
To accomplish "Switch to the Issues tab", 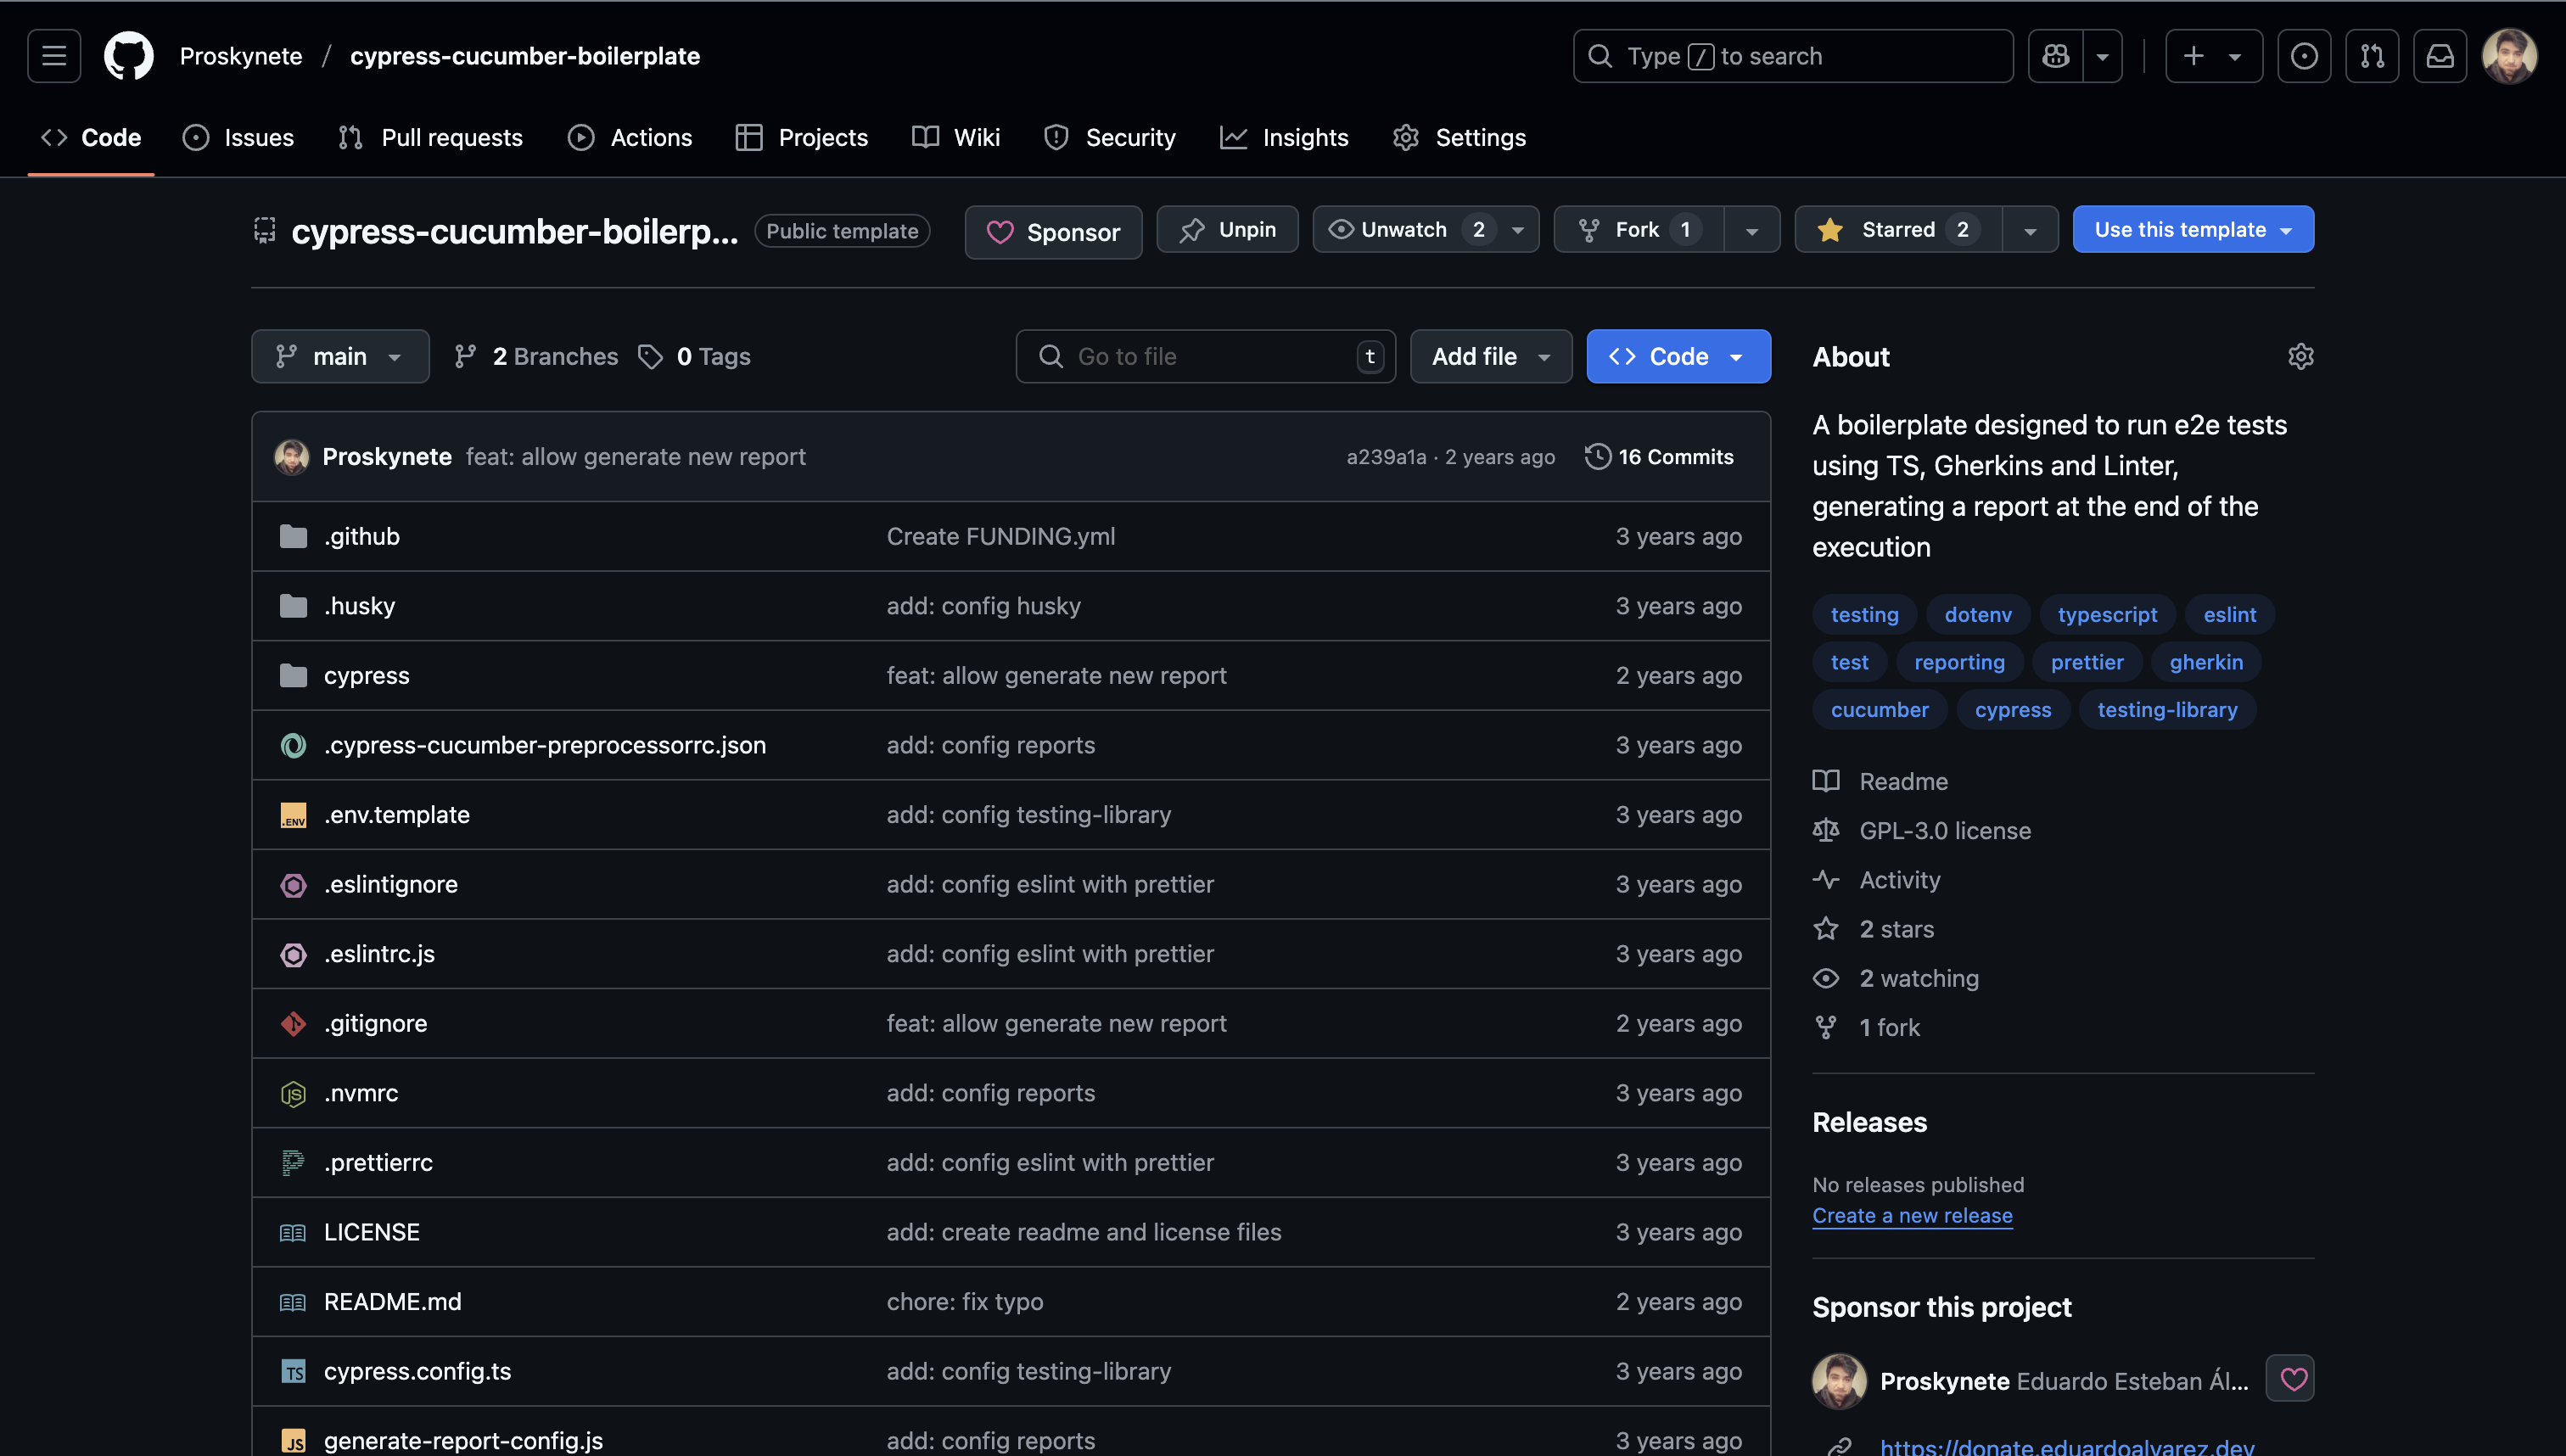I will coord(238,137).
